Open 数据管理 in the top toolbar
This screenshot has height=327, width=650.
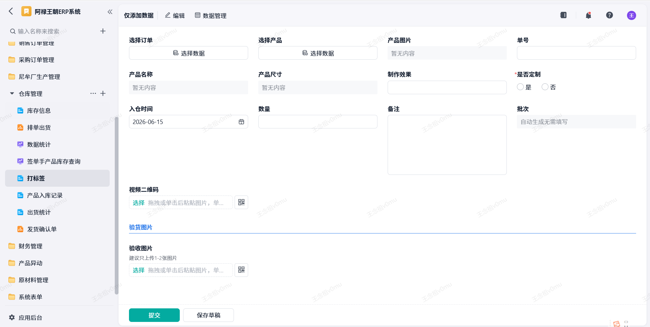click(x=211, y=16)
